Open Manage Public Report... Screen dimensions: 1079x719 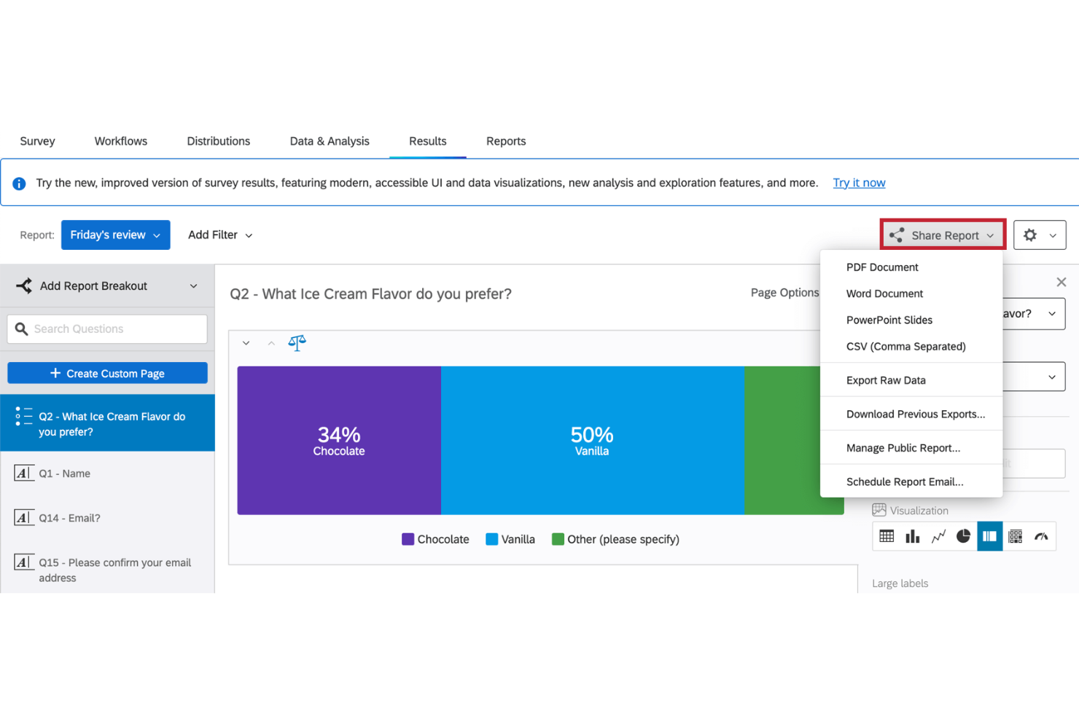[911, 448]
